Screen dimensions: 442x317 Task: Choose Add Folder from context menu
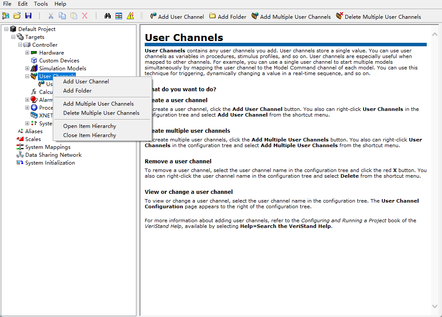[x=102, y=91]
